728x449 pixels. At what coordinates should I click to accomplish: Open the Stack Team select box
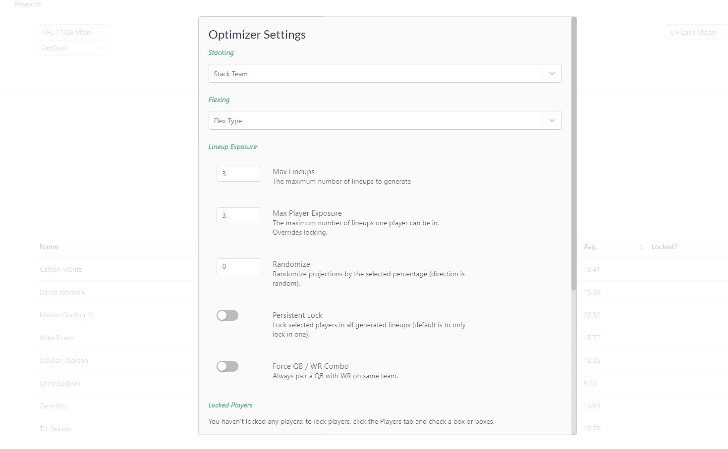coord(375,74)
